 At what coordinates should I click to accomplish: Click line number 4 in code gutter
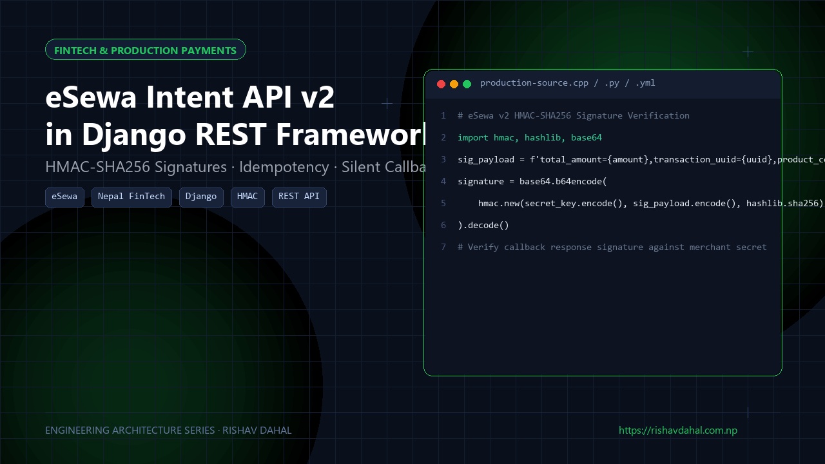[x=443, y=182]
